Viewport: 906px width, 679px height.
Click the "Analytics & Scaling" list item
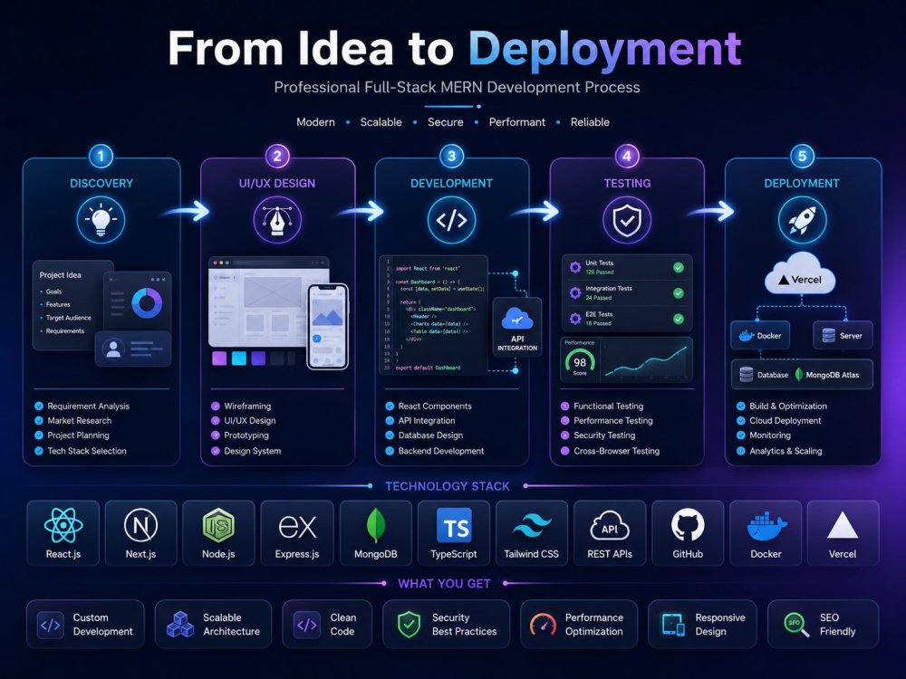[786, 451]
